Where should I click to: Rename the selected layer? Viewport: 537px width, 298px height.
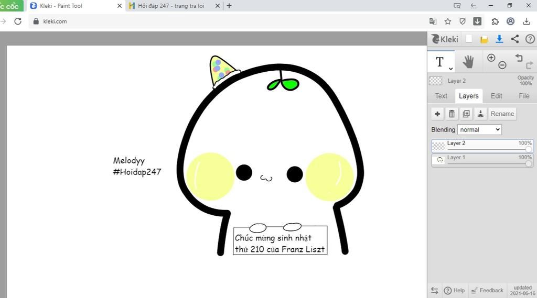(502, 114)
